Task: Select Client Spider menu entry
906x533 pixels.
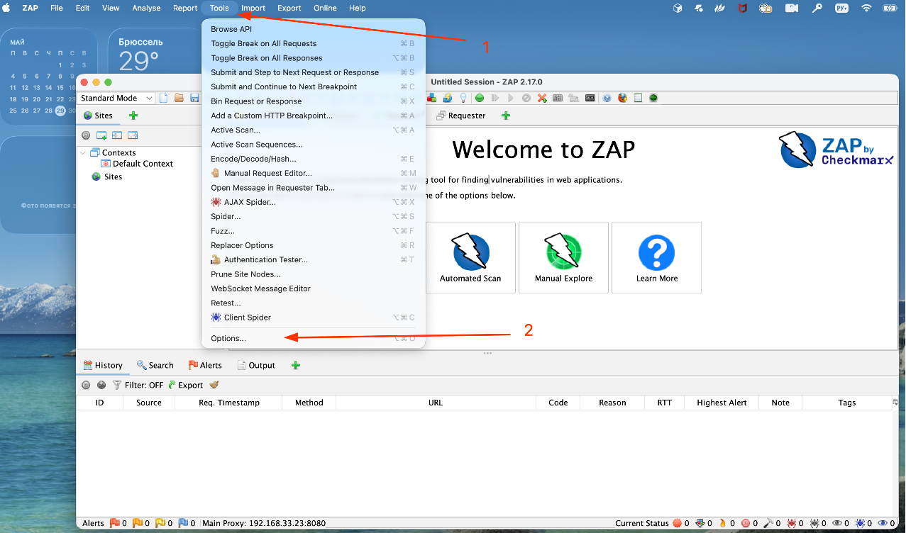Action: pyautogui.click(x=314, y=318)
